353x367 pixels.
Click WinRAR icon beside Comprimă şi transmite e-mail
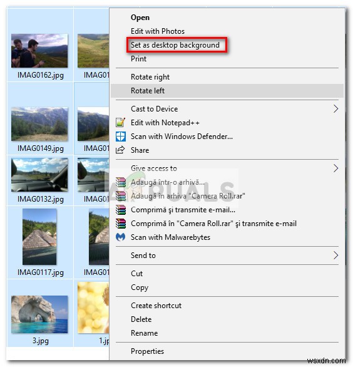121,210
